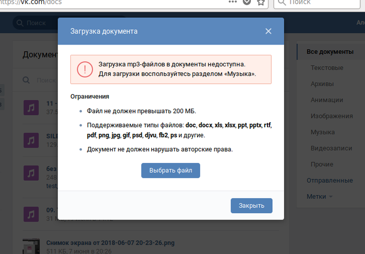Click the Закрыть button in the dialog
This screenshot has height=254, width=365.
[251, 205]
